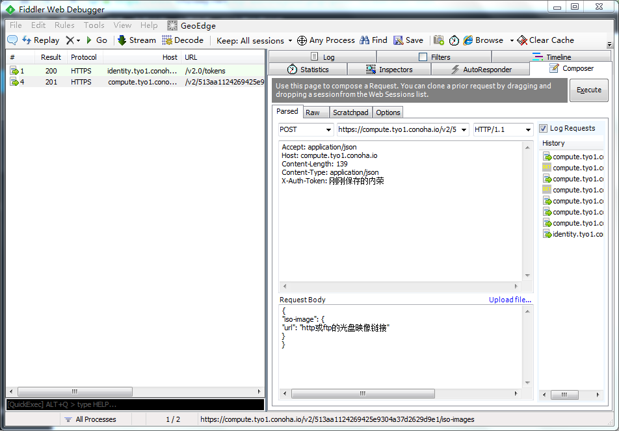Launch browser with the Browse button
Viewport: 619px width, 431px height.
pos(484,40)
